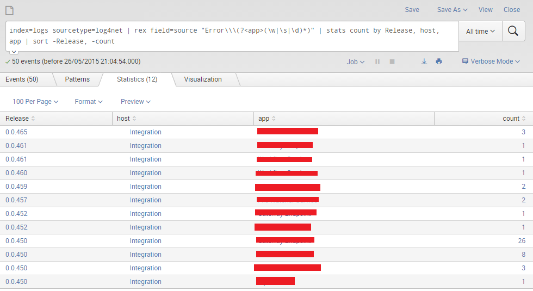Viewport: 533px width, 291px height.
Task: Click the 0.0.465 release value
Action: pyautogui.click(x=16, y=132)
